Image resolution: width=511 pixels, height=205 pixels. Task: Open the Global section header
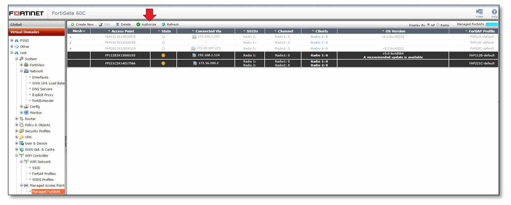(x=36, y=25)
